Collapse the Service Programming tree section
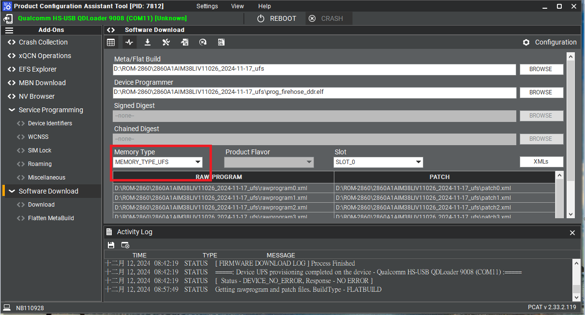This screenshot has width=585, height=315. pos(12,110)
